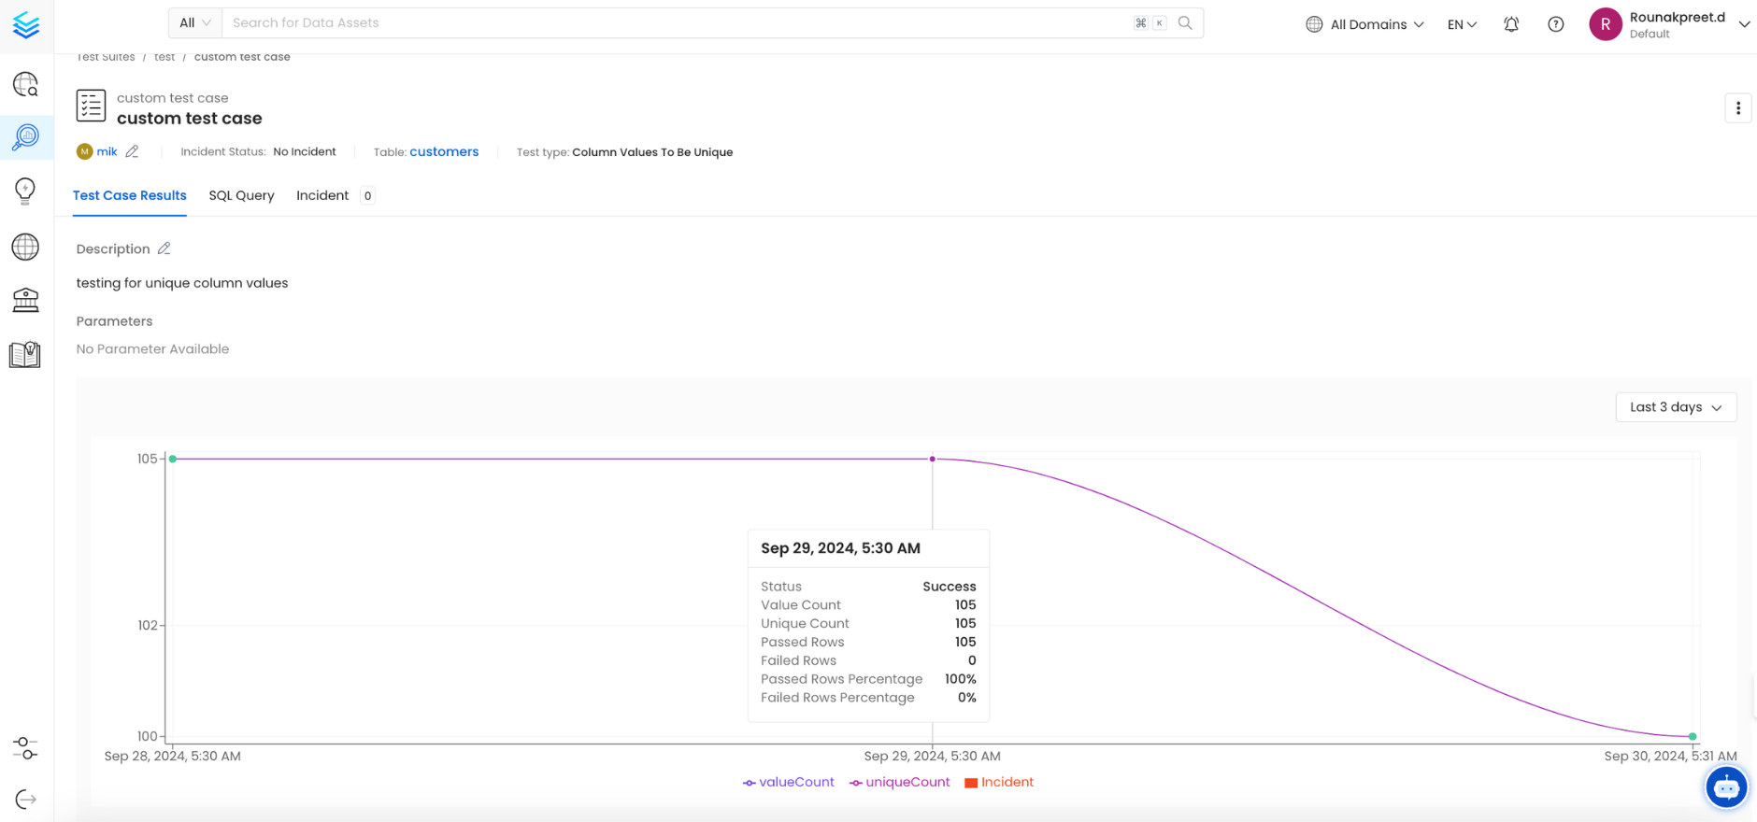
Task: Click Rounakpreet.d user name
Action: [1678, 17]
